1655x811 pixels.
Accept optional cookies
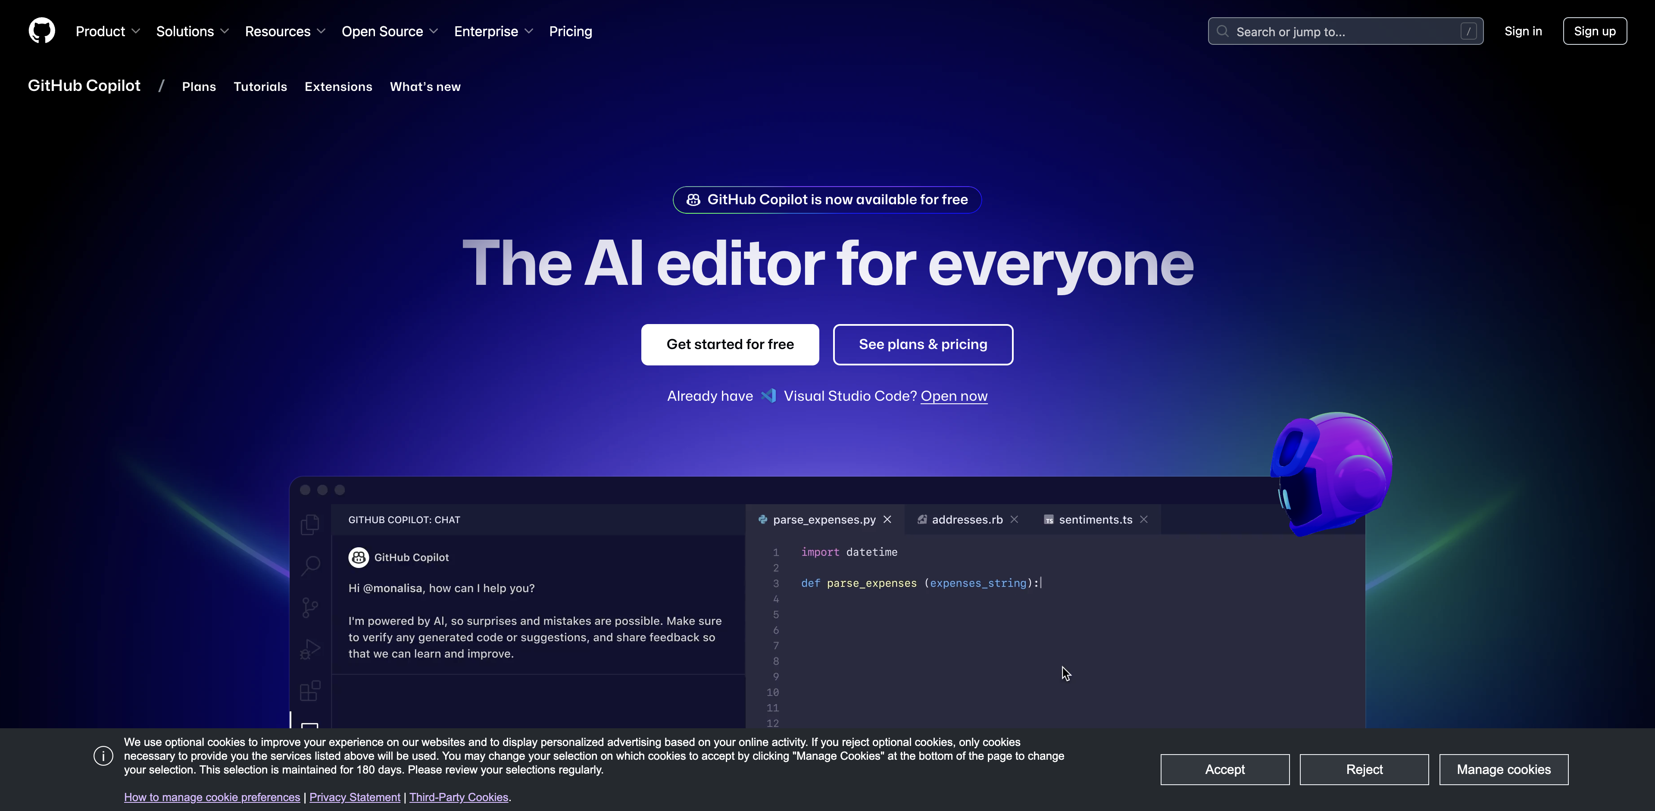click(1224, 769)
